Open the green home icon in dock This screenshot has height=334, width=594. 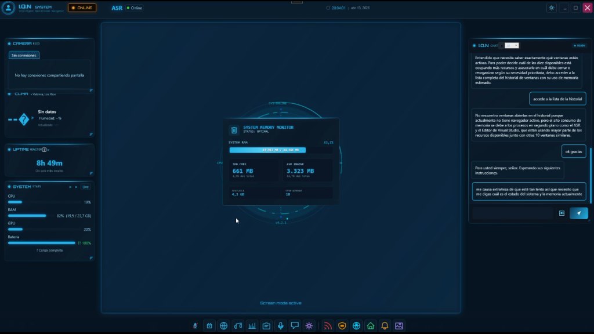coord(371,326)
